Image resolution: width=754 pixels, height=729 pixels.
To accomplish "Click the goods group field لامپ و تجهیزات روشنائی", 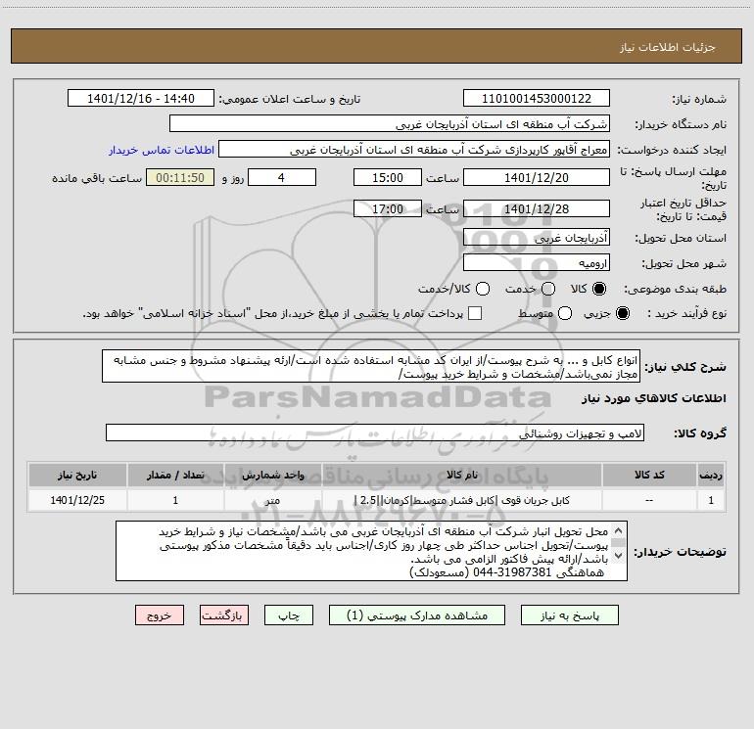I will [375, 433].
